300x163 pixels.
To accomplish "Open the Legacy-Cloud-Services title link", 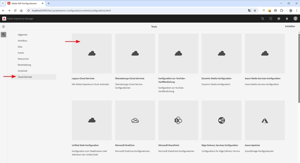I will click(x=83, y=79).
